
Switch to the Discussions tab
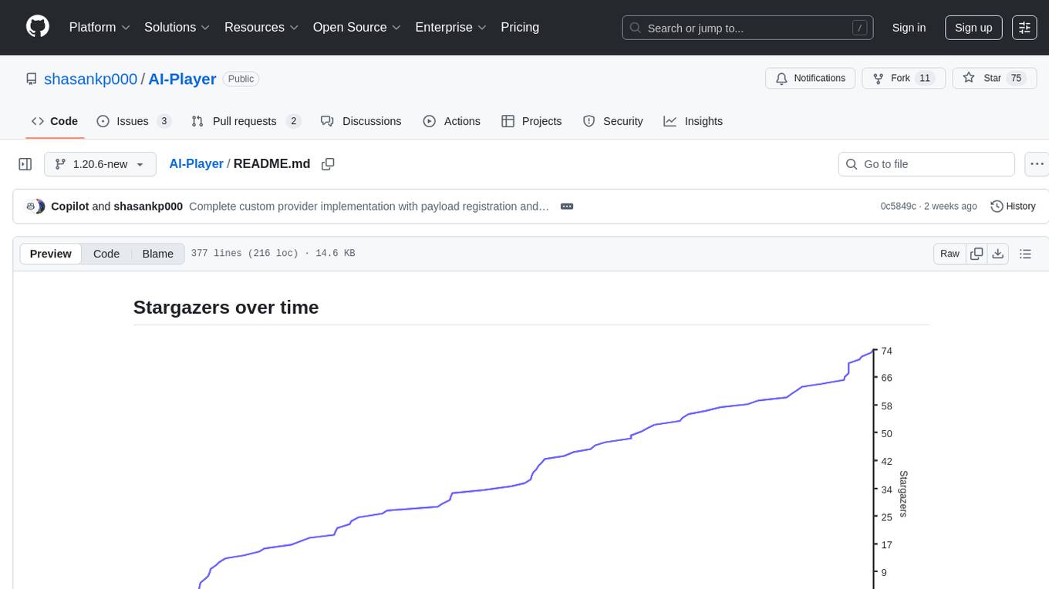361,121
